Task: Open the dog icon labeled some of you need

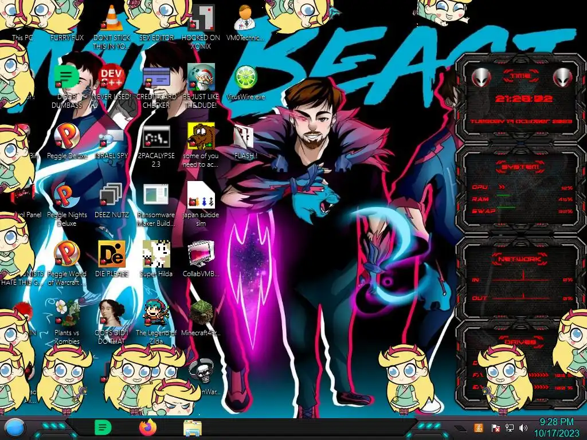Action: point(201,136)
